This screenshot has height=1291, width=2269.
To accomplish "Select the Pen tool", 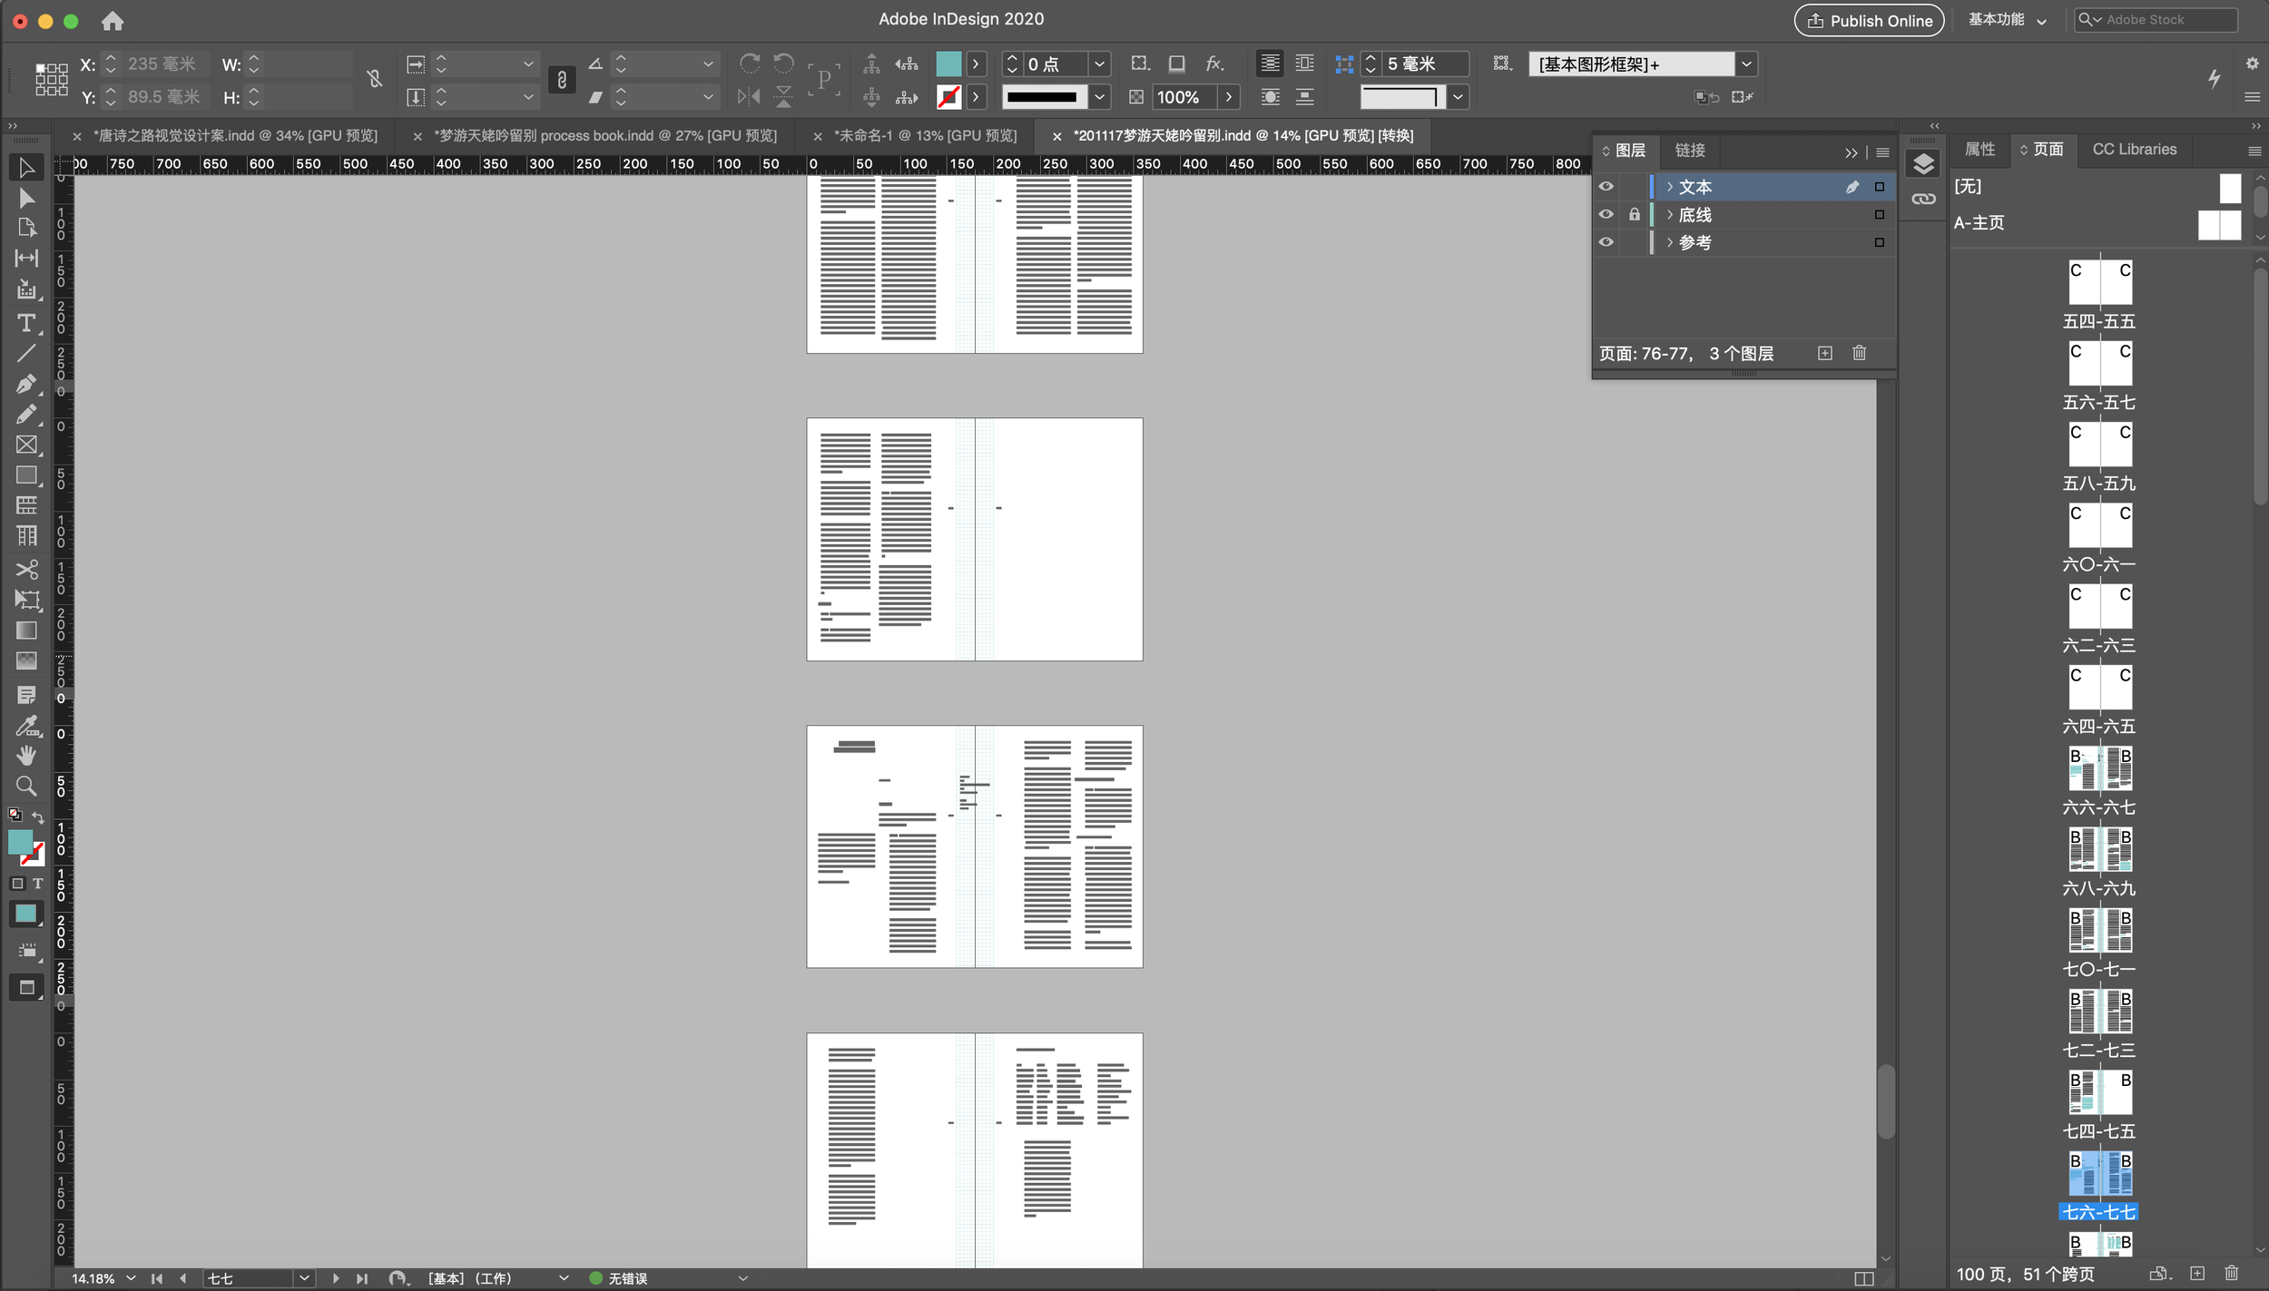I will pos(26,384).
